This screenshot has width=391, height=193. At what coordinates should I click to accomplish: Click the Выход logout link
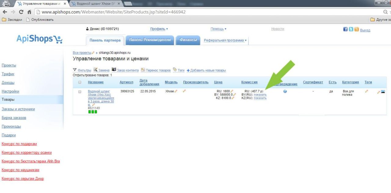[x=365, y=30]
